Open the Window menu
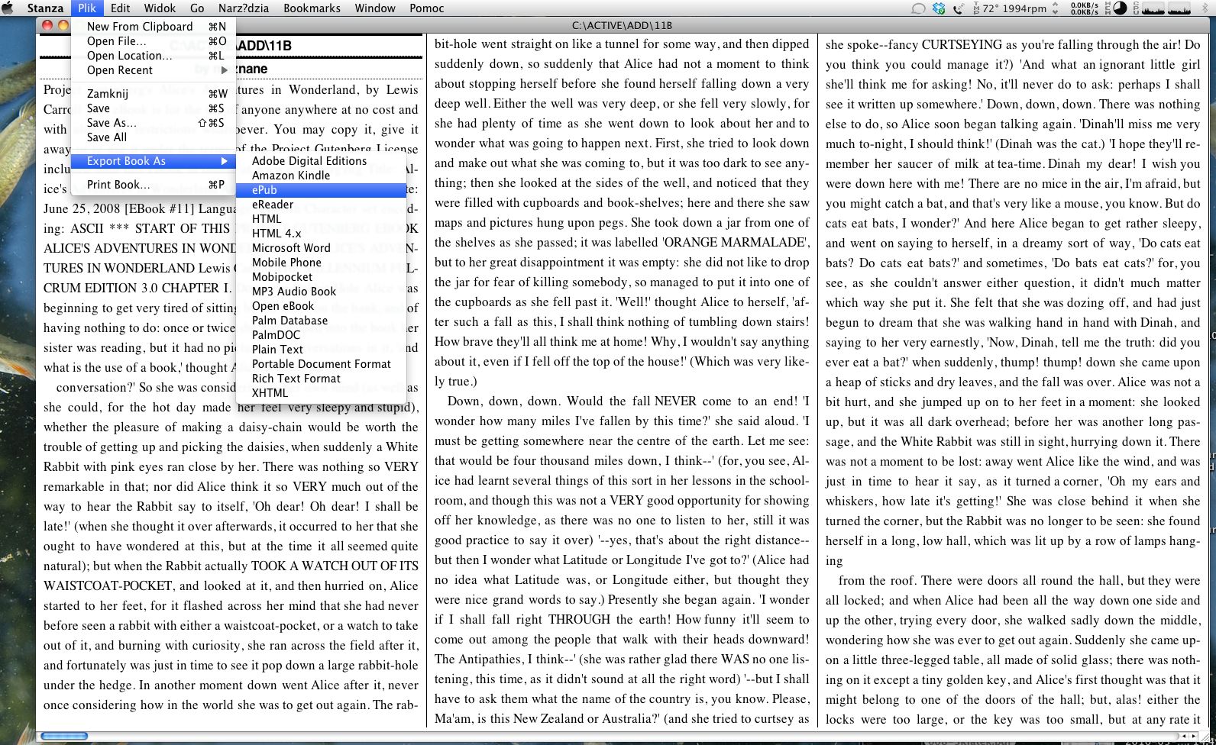This screenshot has width=1216, height=745. pos(375,8)
